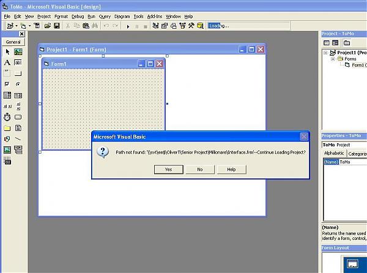Select Form1 in project tree
Image resolution: width=367 pixels, height=273 pixels.
tap(356, 65)
